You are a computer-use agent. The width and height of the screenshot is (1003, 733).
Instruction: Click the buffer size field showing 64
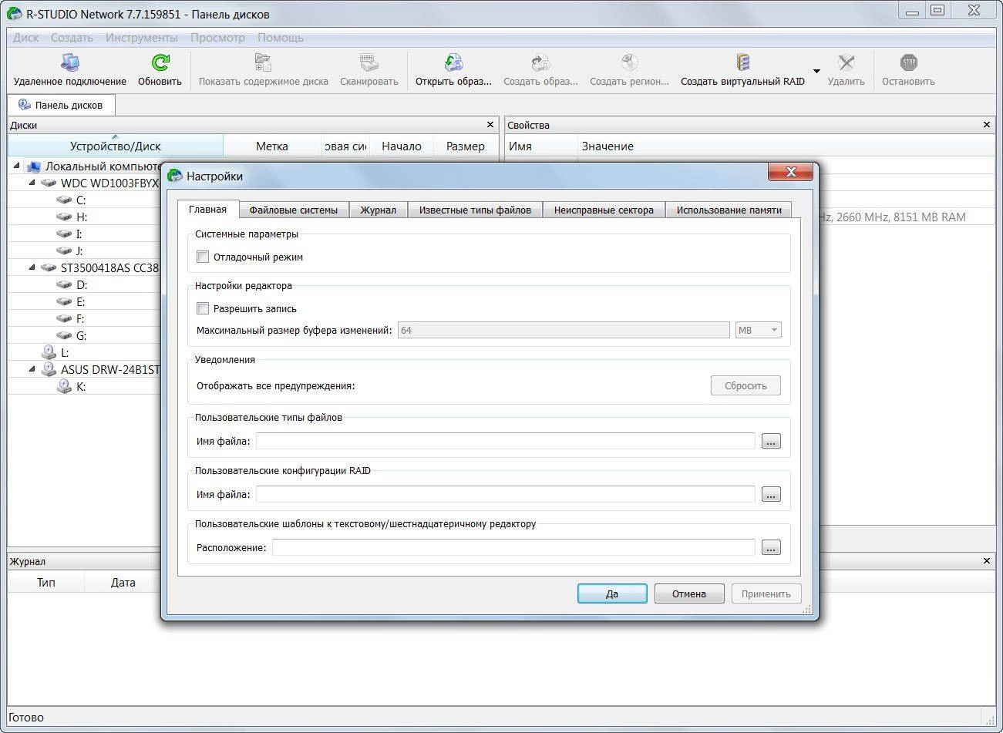[x=563, y=330]
